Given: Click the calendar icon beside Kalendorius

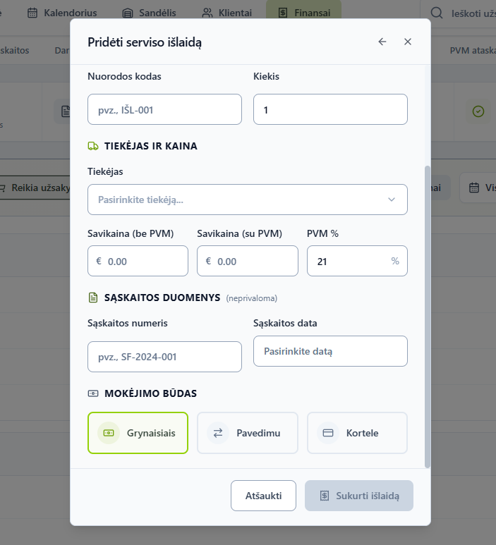Looking at the screenshot, I should click(x=32, y=13).
